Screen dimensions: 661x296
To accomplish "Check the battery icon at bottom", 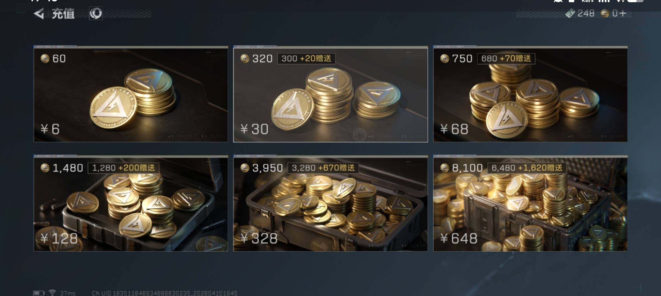I will pyautogui.click(x=39, y=293).
